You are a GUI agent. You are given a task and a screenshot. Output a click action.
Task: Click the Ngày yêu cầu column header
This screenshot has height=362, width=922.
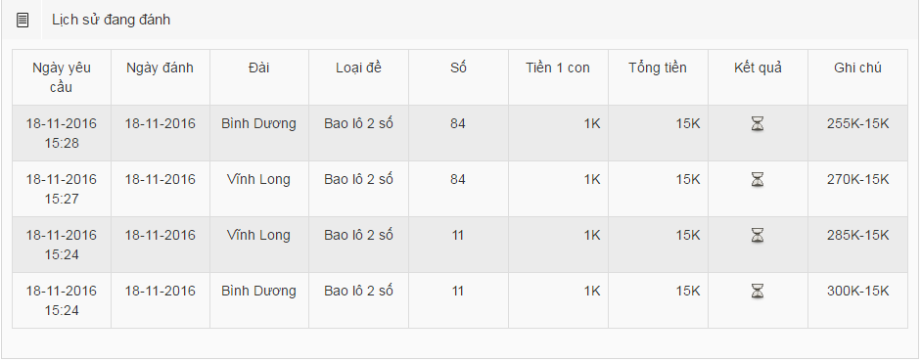pos(62,77)
